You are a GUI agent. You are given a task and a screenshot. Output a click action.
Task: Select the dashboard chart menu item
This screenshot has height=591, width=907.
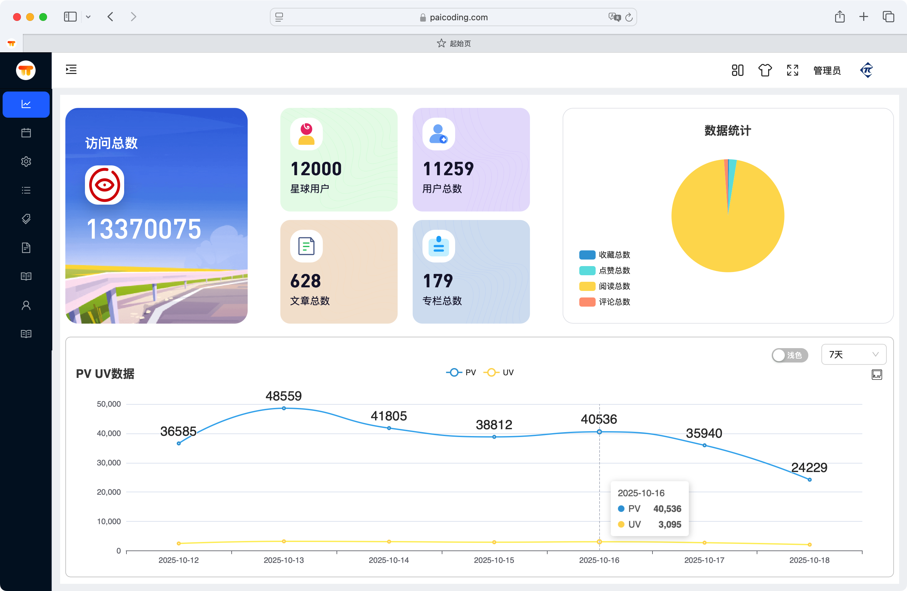point(26,105)
